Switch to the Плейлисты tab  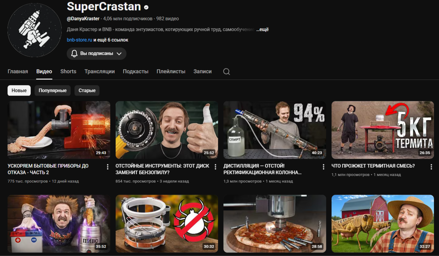(171, 72)
